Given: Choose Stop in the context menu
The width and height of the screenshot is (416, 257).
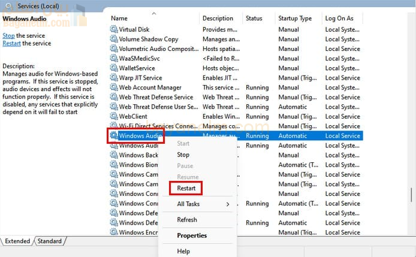Looking at the screenshot, I should (x=183, y=155).
